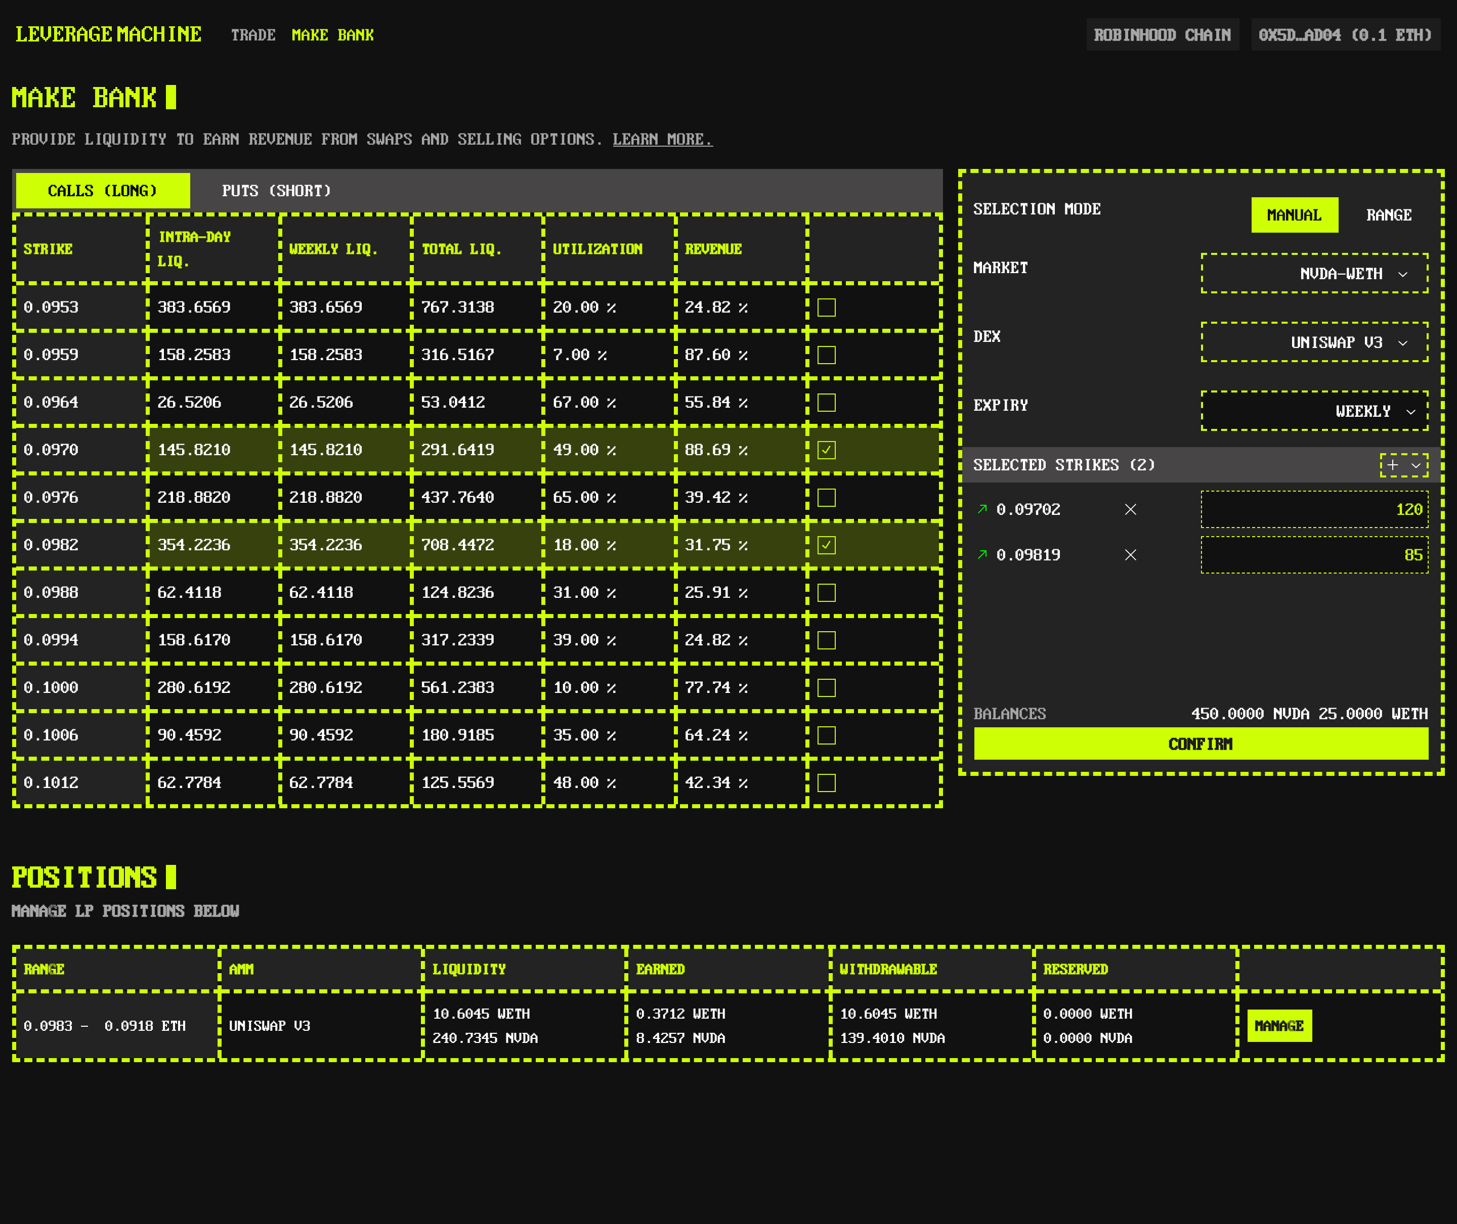Open the Trade page in navigation
Screen dimensions: 1457x1224
(x=253, y=35)
